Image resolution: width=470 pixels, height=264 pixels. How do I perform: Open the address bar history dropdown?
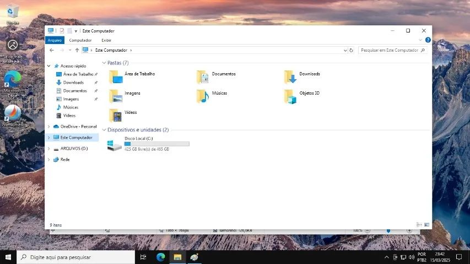click(x=345, y=50)
